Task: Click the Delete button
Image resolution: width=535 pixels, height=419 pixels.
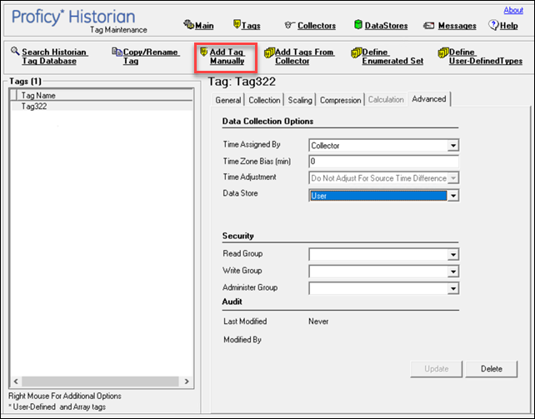Action: click(492, 369)
